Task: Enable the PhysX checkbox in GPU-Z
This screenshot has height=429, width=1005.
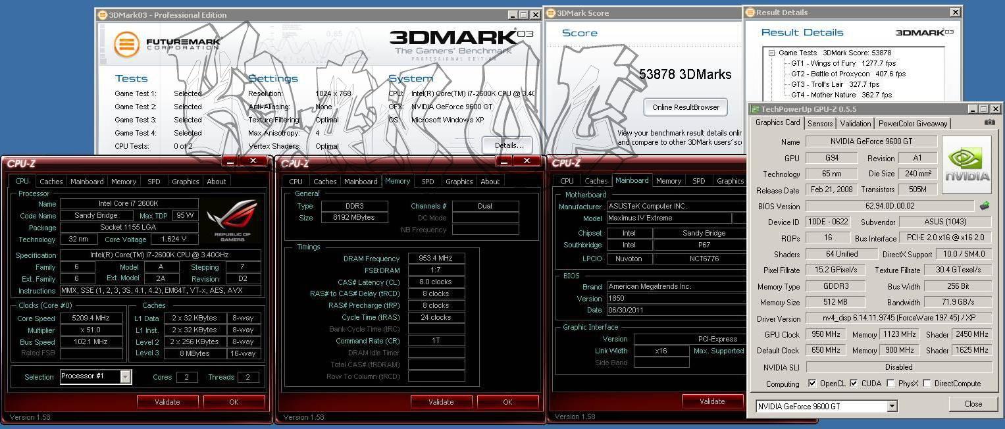Action: point(890,384)
